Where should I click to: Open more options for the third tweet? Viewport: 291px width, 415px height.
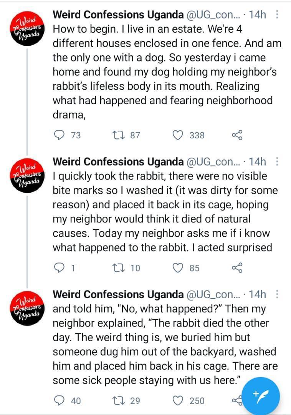pyautogui.click(x=277, y=294)
